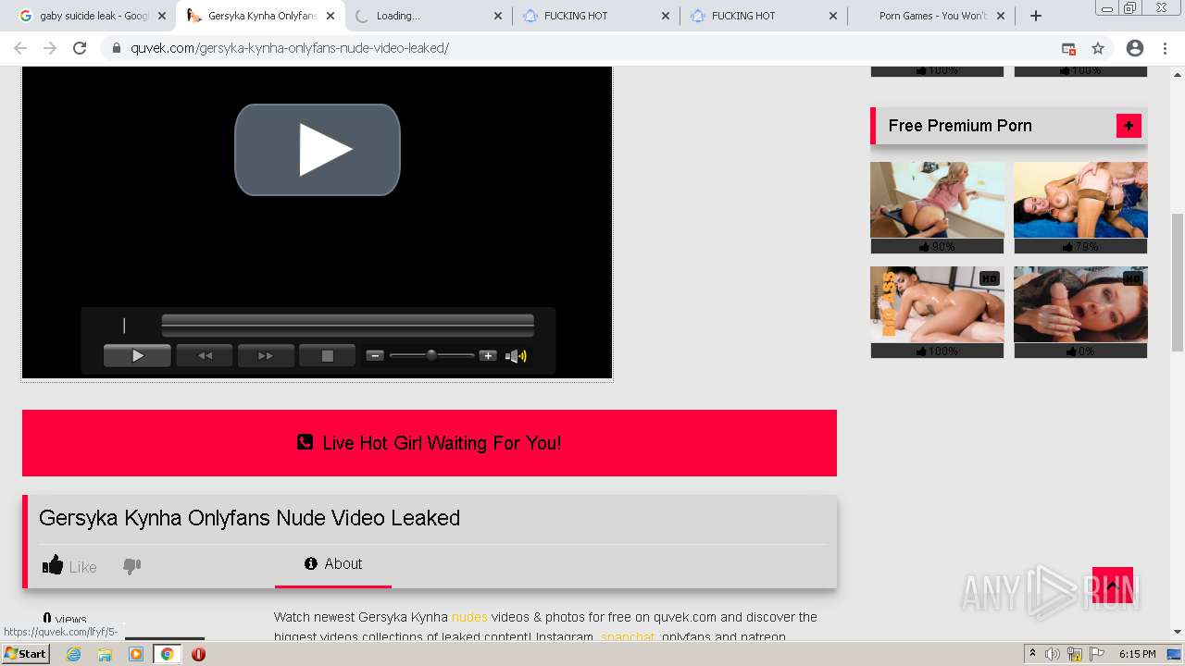Screen dimensions: 1185x666
Task: Click the volume slider knob in the player
Action: coord(431,355)
